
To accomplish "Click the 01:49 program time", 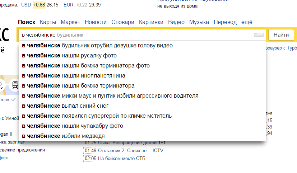I will point(91,151).
